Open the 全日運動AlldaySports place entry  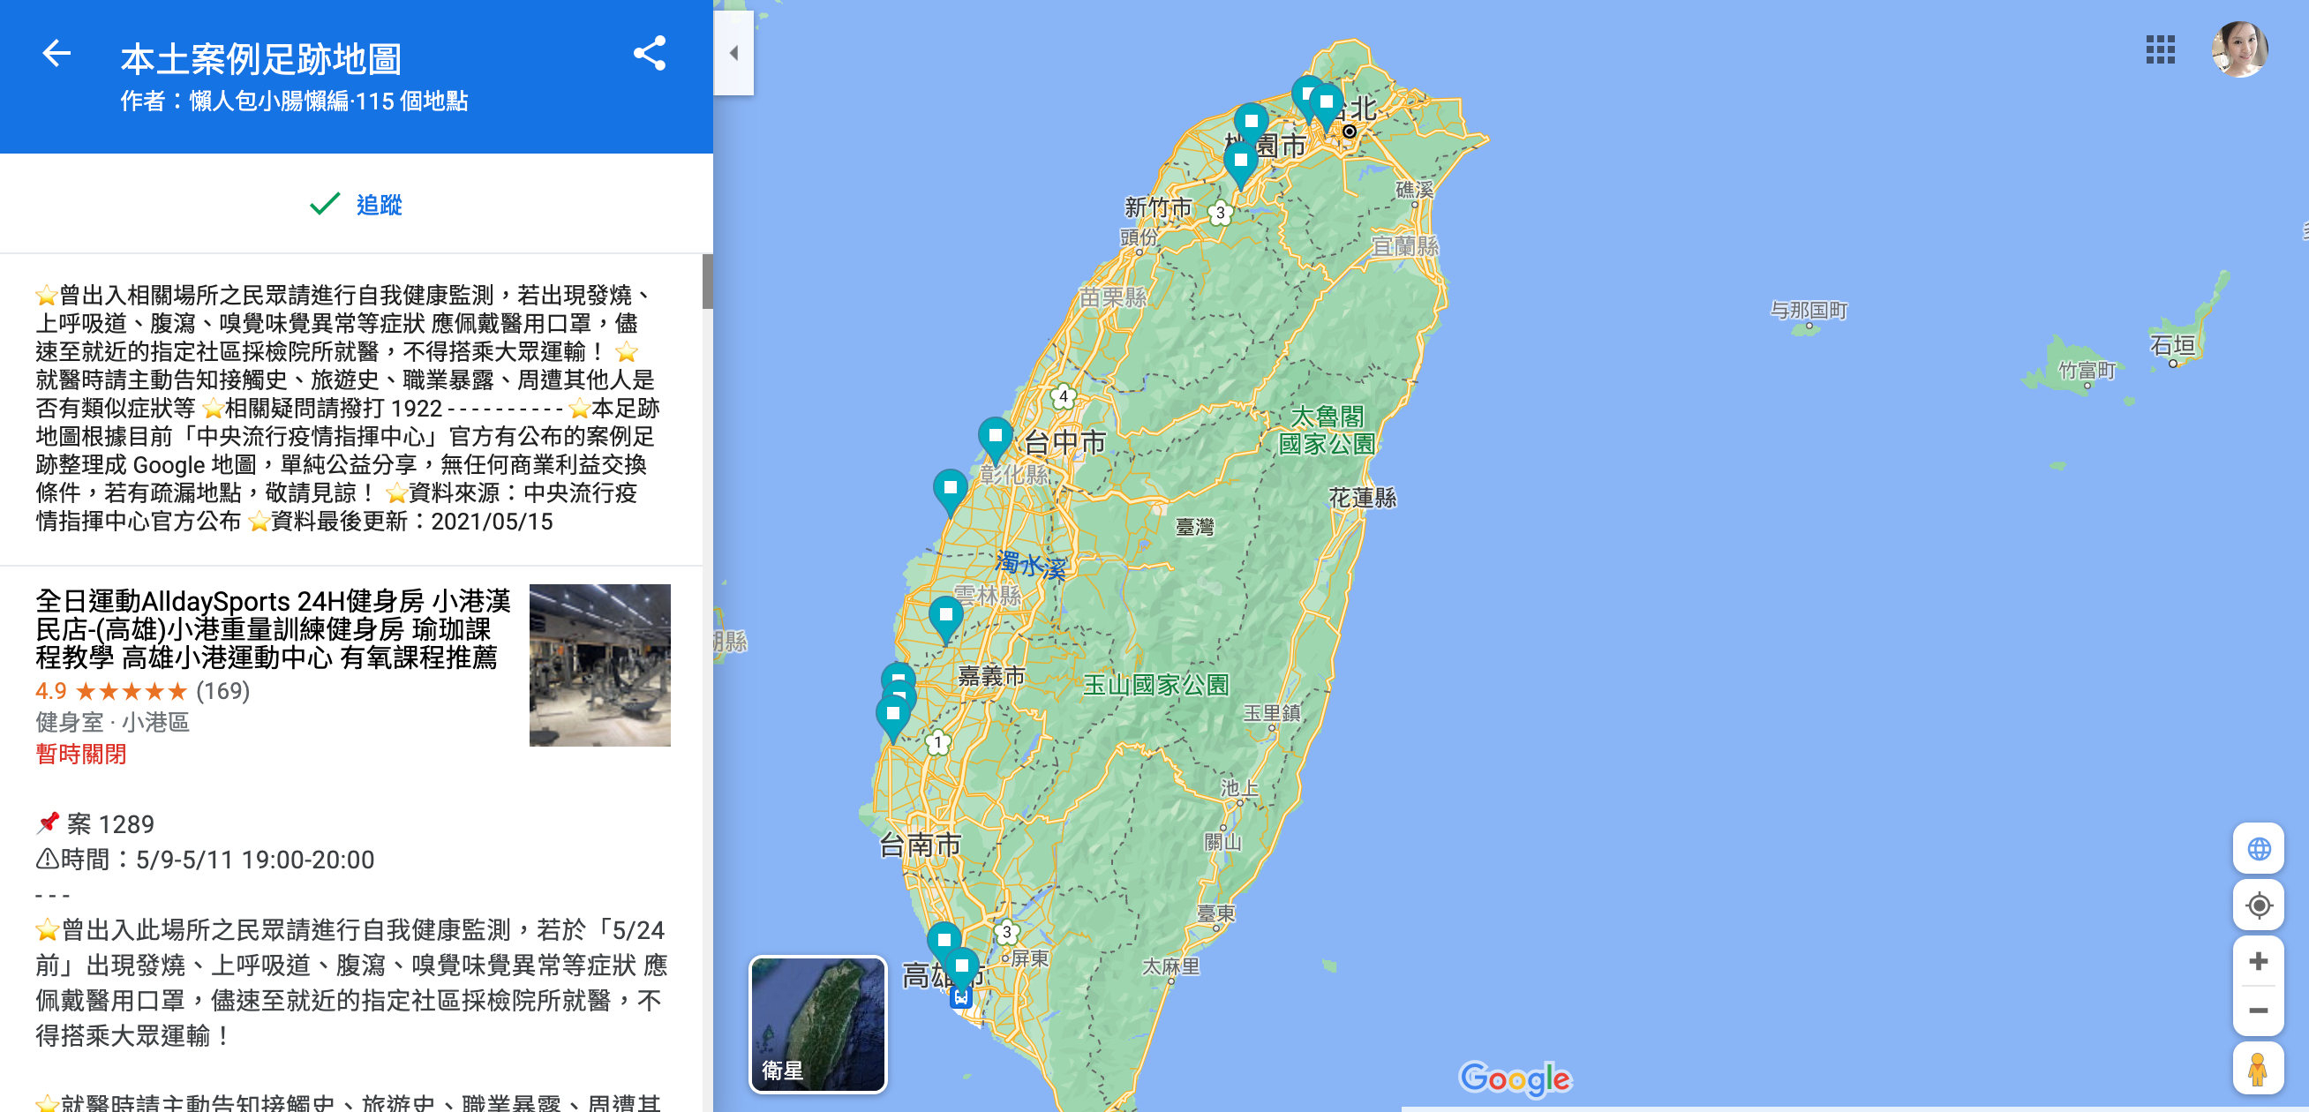[x=273, y=629]
